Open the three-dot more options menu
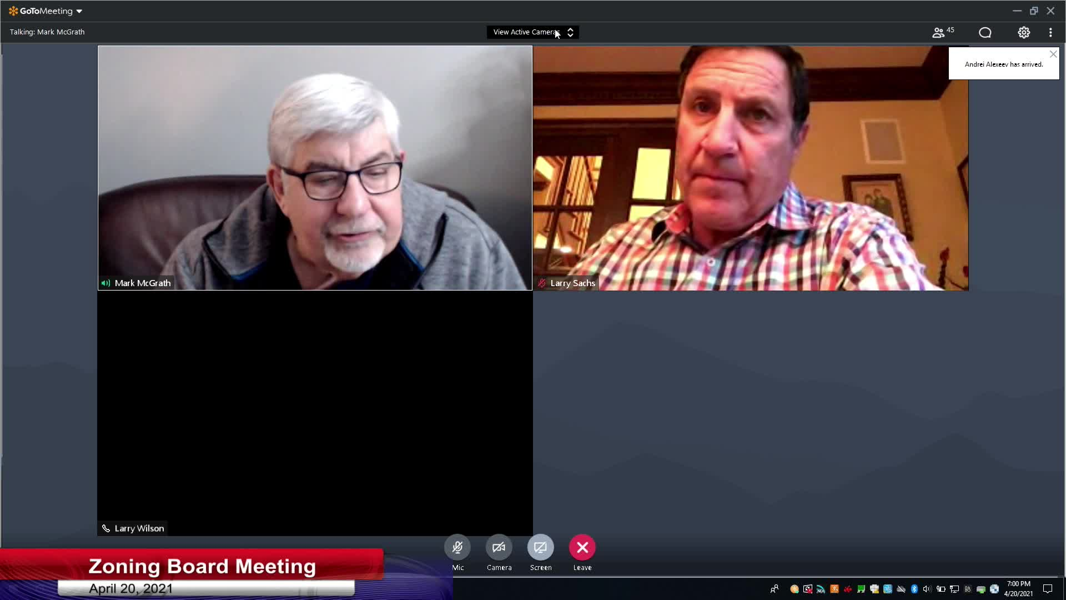 1050,33
